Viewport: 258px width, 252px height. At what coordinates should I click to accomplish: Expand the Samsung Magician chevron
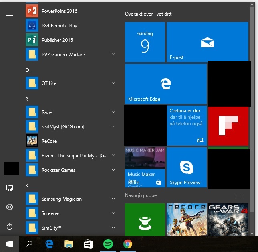113,199
